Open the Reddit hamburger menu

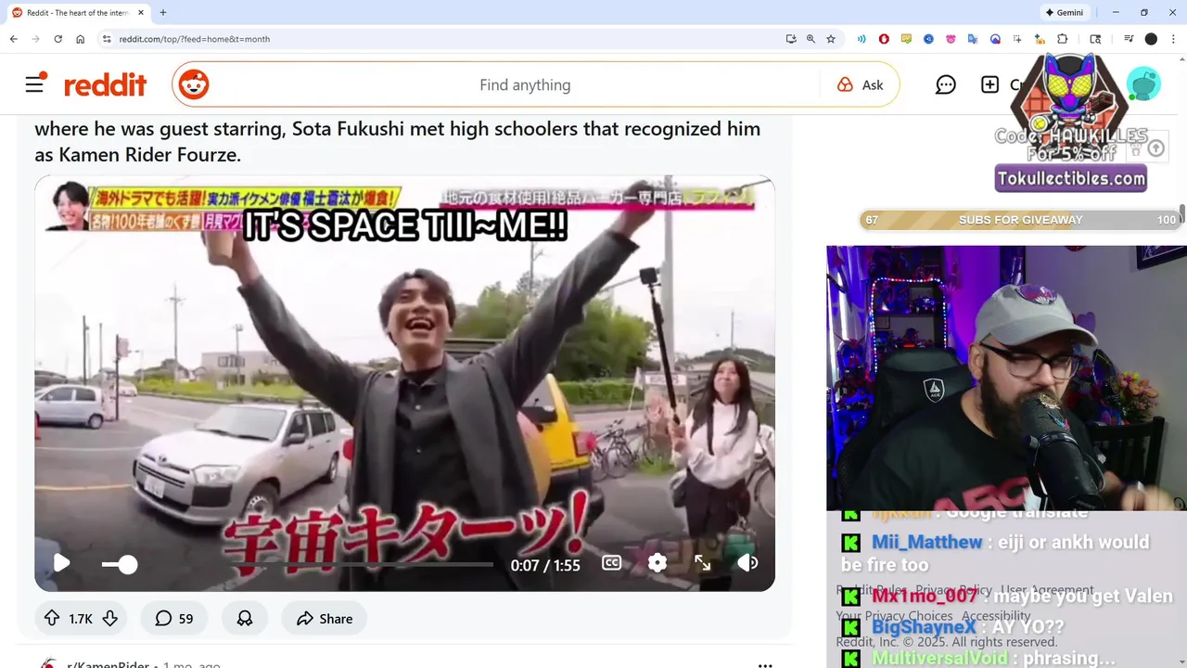point(35,84)
